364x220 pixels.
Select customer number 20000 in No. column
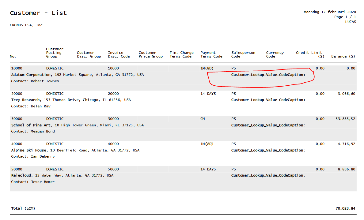(x=17, y=94)
